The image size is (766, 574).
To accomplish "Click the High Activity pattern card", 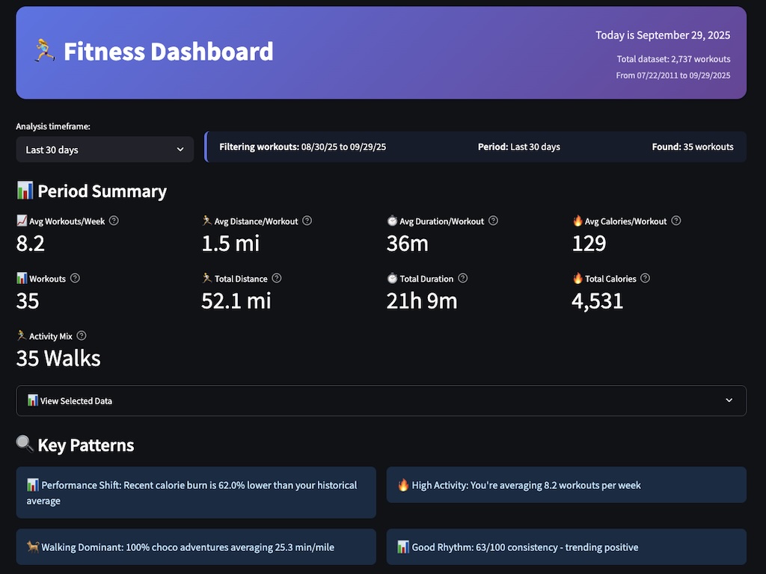I will pyautogui.click(x=566, y=485).
